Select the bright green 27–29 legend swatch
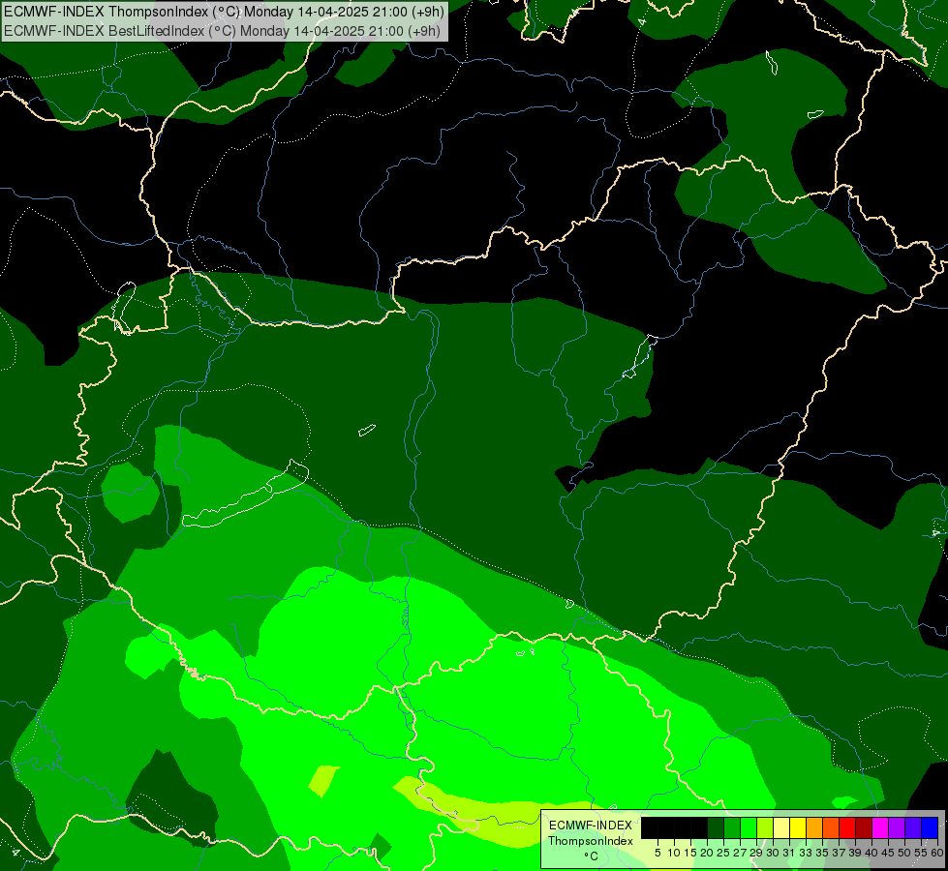948x871 pixels. point(748,828)
